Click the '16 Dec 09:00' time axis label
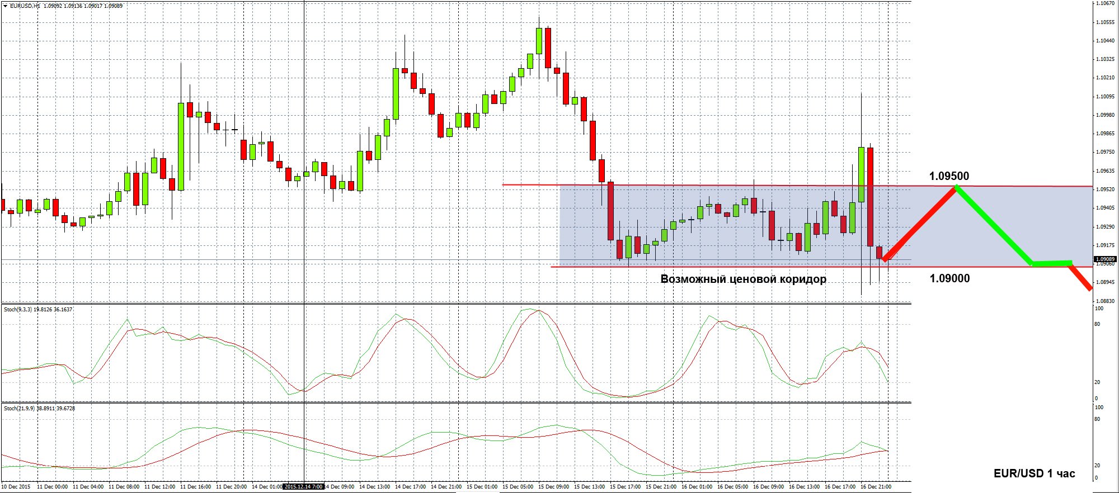Viewport: 1119px width, 493px height. tap(768, 486)
